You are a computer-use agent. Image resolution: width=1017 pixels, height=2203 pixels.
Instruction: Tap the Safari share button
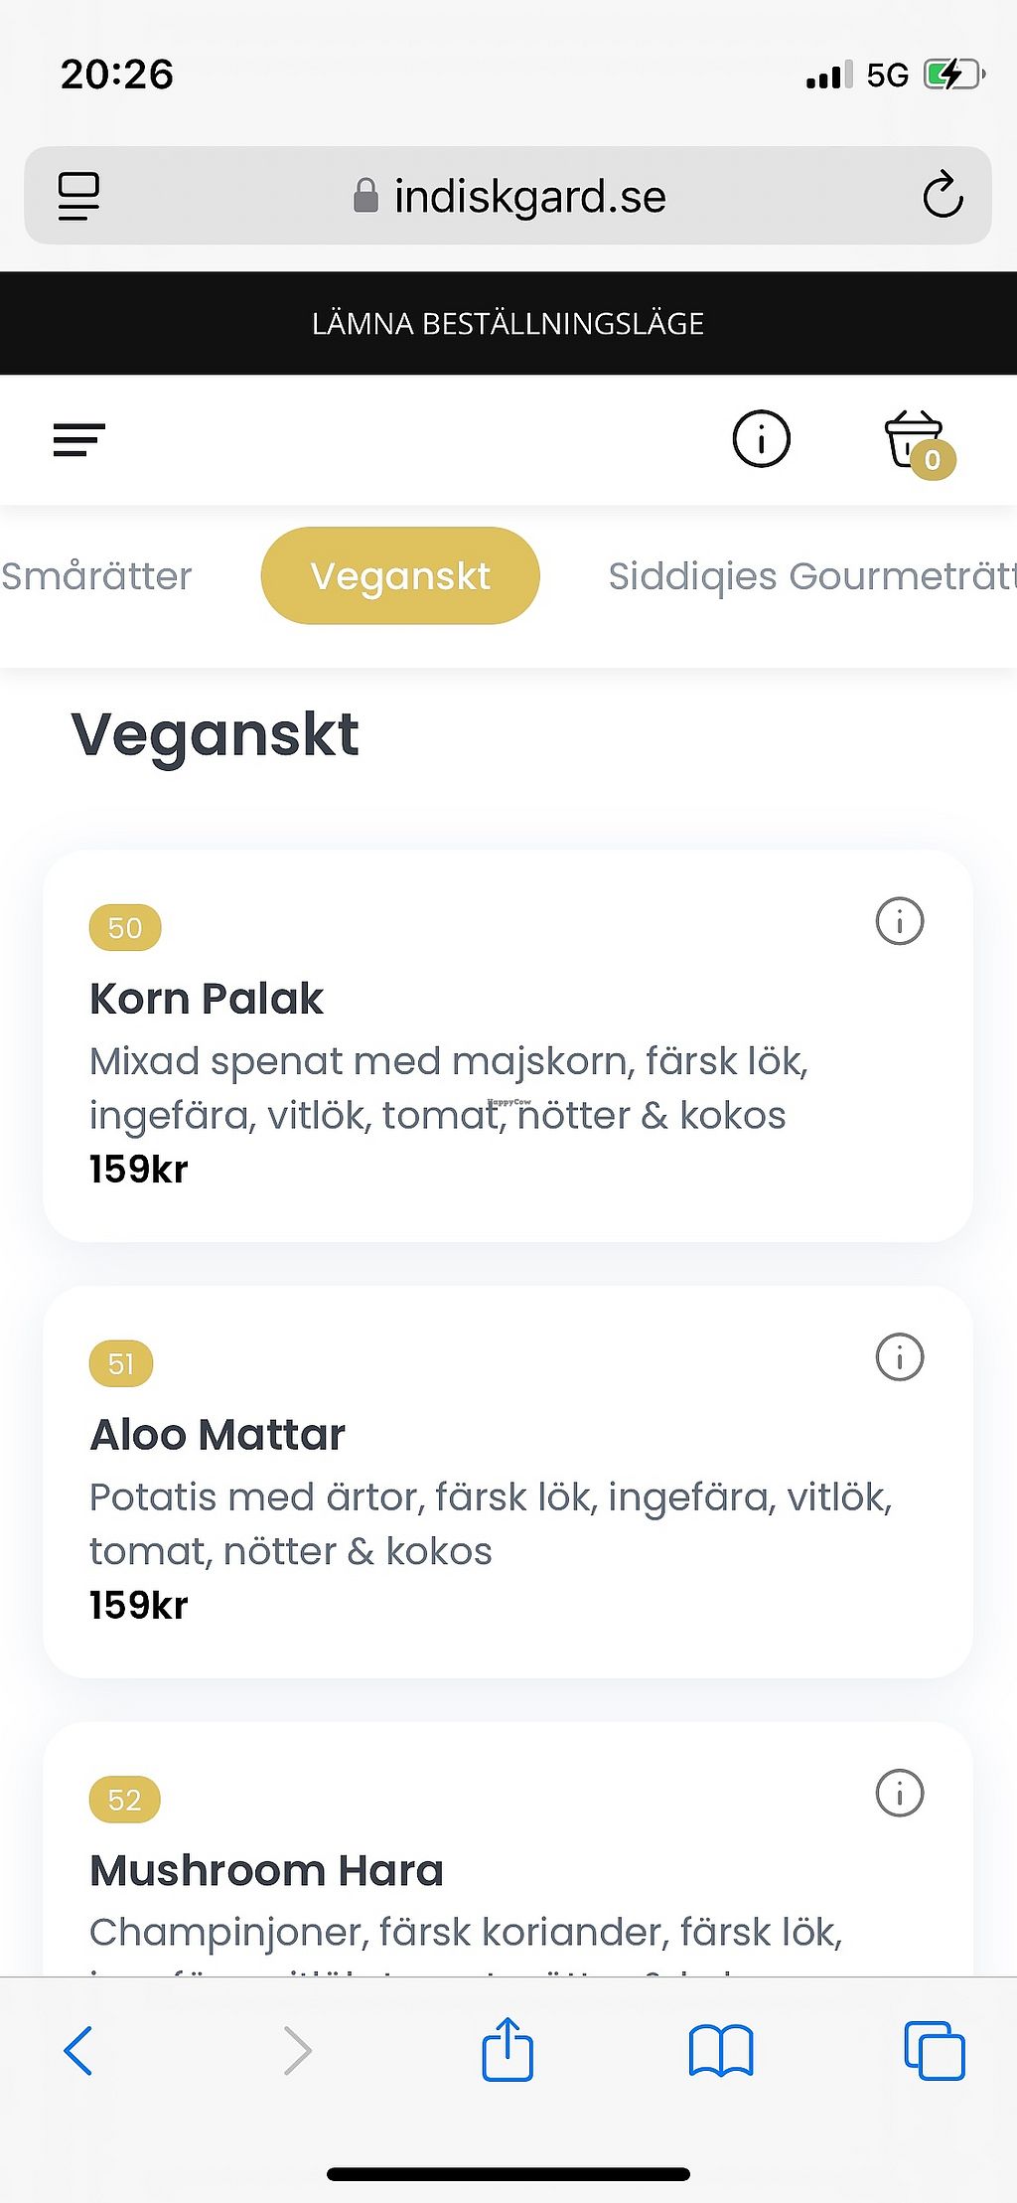[508, 2050]
